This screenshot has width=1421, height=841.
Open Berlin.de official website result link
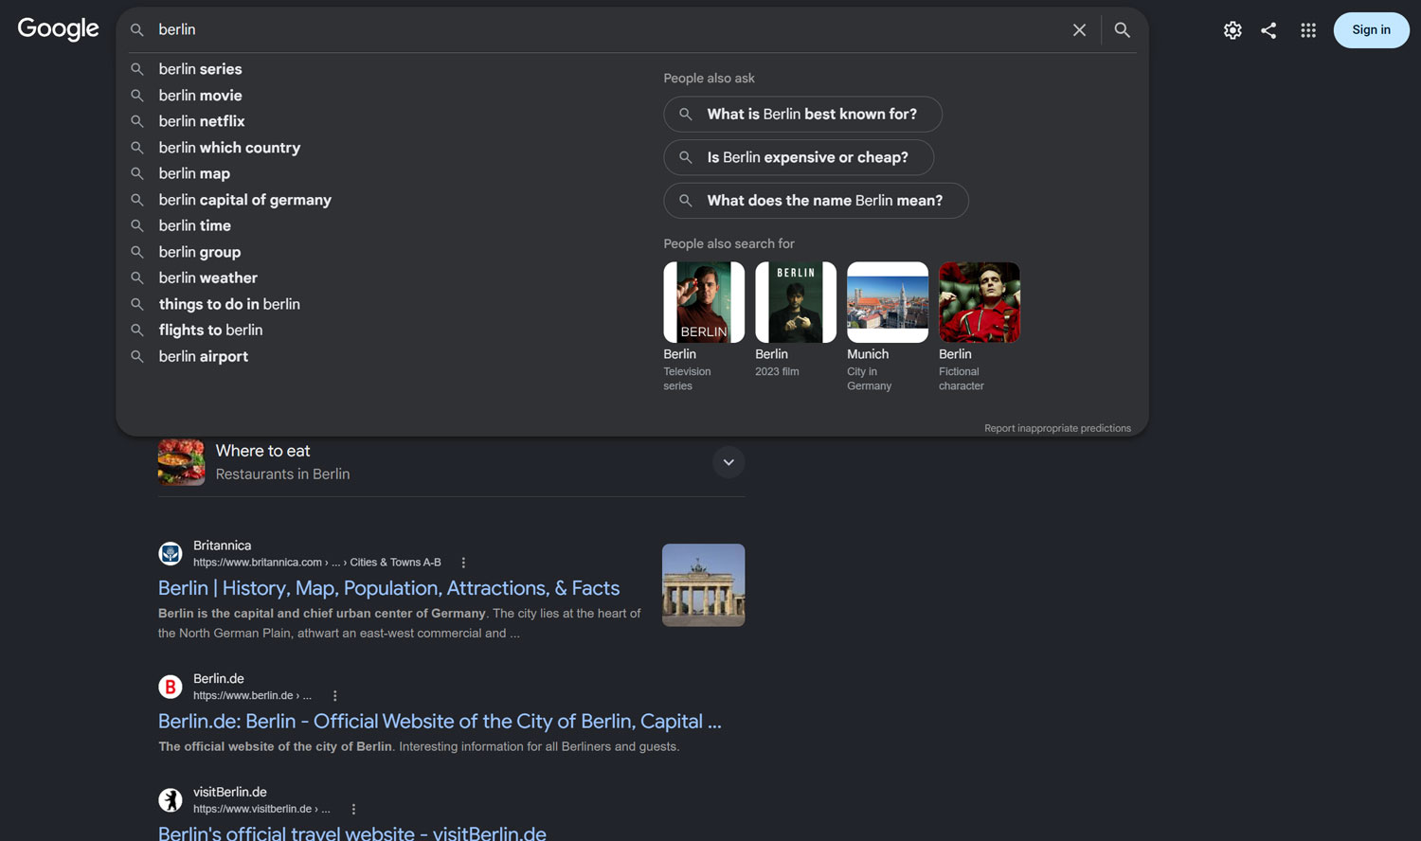440,721
